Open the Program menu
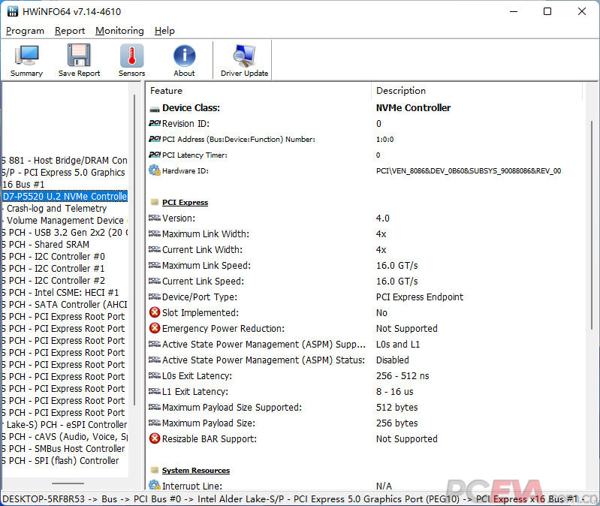This screenshot has width=600, height=506. tap(25, 31)
